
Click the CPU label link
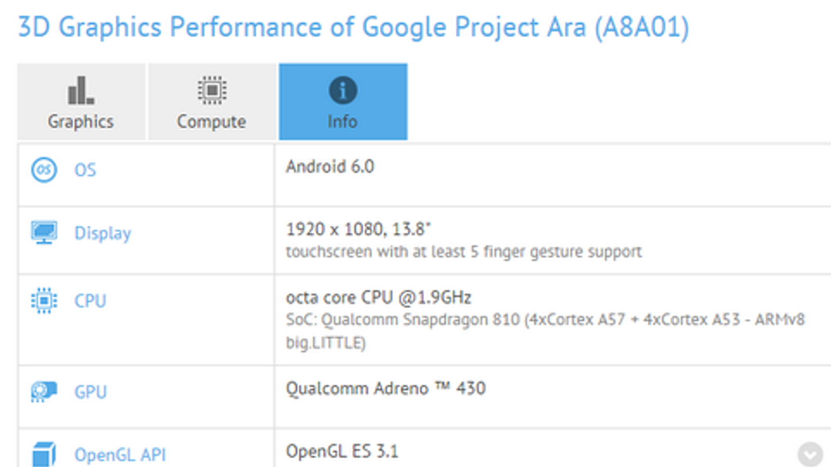point(90,301)
